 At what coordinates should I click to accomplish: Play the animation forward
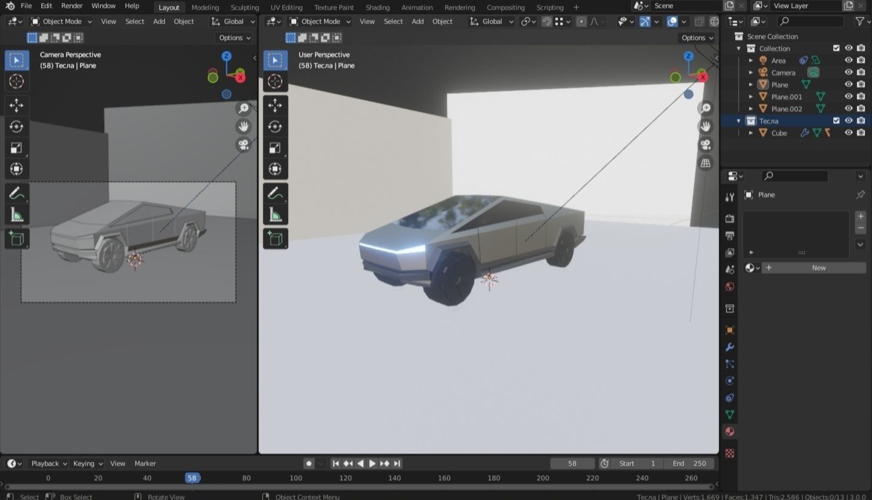372,464
